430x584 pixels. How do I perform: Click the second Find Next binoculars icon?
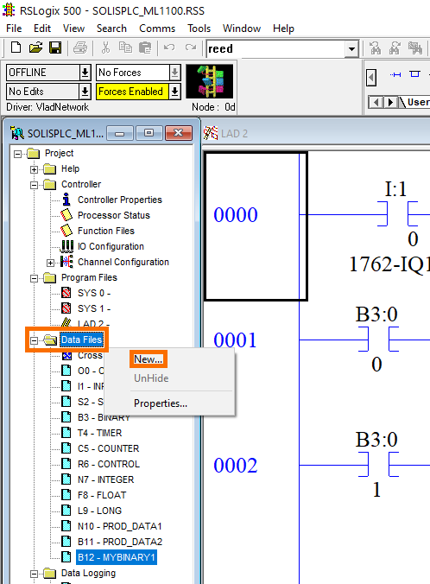tap(395, 48)
